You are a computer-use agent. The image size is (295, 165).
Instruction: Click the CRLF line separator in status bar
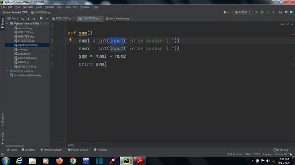click(248, 154)
